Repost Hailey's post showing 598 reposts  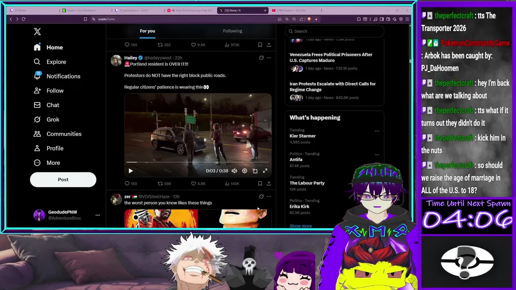(x=164, y=184)
